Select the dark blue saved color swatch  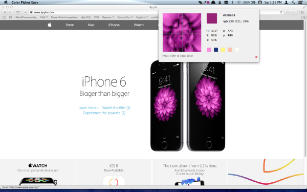216,50
